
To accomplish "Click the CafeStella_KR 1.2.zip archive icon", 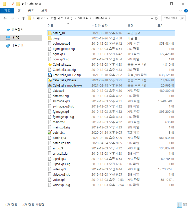I will tap(50, 75).
